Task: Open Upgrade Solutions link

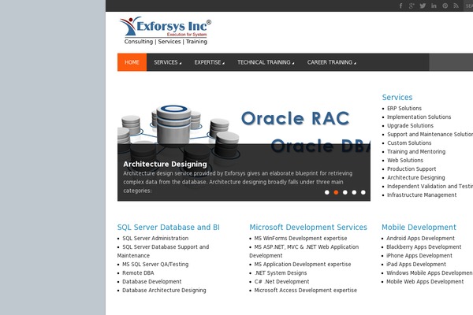Action: [410, 125]
